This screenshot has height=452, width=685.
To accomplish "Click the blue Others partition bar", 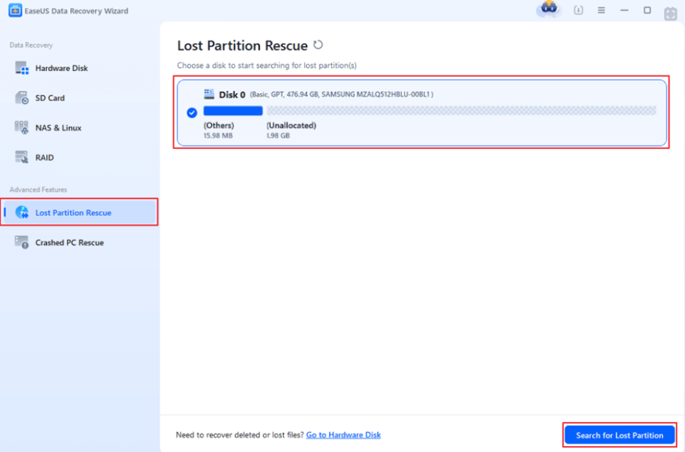I will 233,111.
